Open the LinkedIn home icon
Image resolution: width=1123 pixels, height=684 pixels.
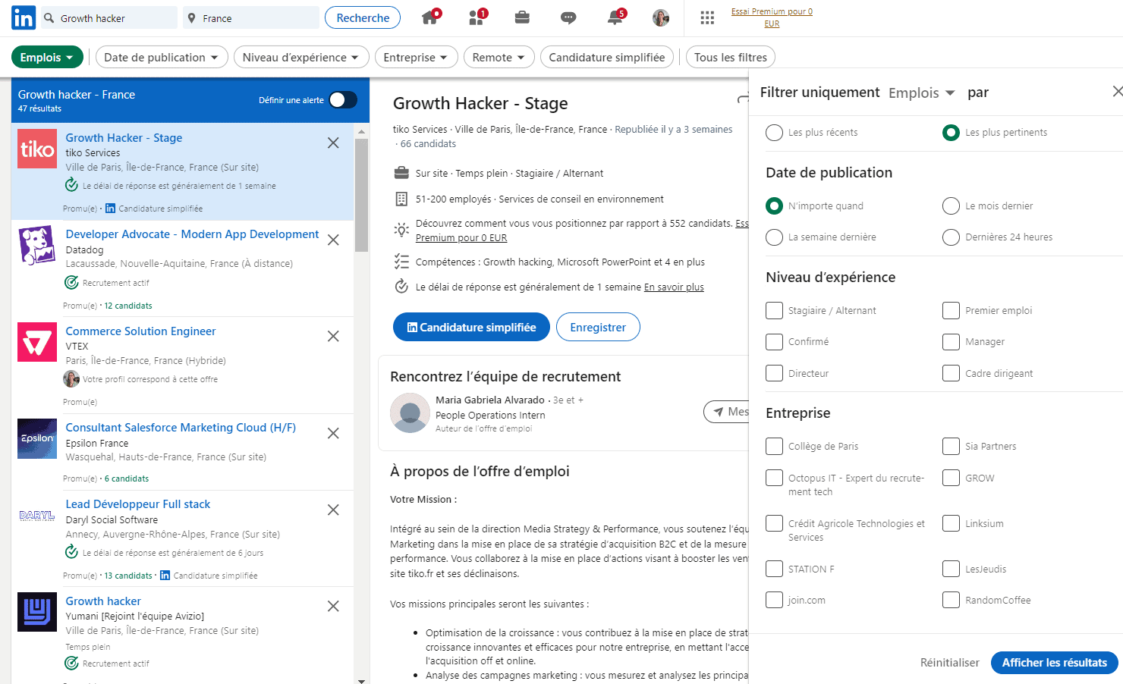click(430, 17)
